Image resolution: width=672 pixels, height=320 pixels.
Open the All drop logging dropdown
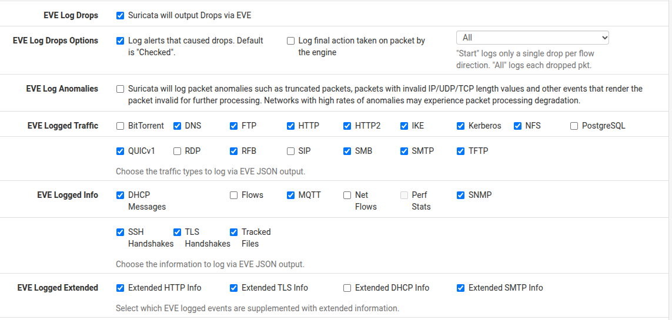533,38
